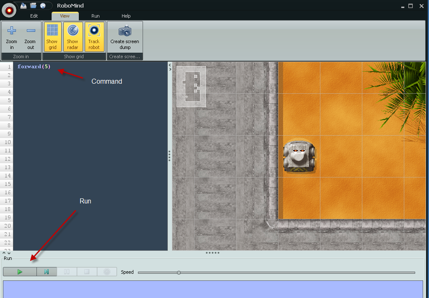The image size is (429, 298).
Task: Select the View ribbon tab
Action: 65,16
